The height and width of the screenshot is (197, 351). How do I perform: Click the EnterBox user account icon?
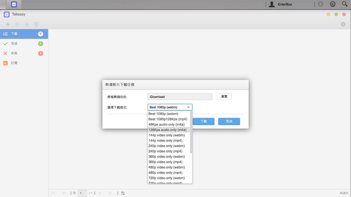click(272, 4)
